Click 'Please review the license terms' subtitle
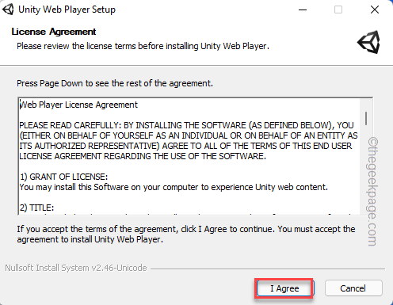 143,46
